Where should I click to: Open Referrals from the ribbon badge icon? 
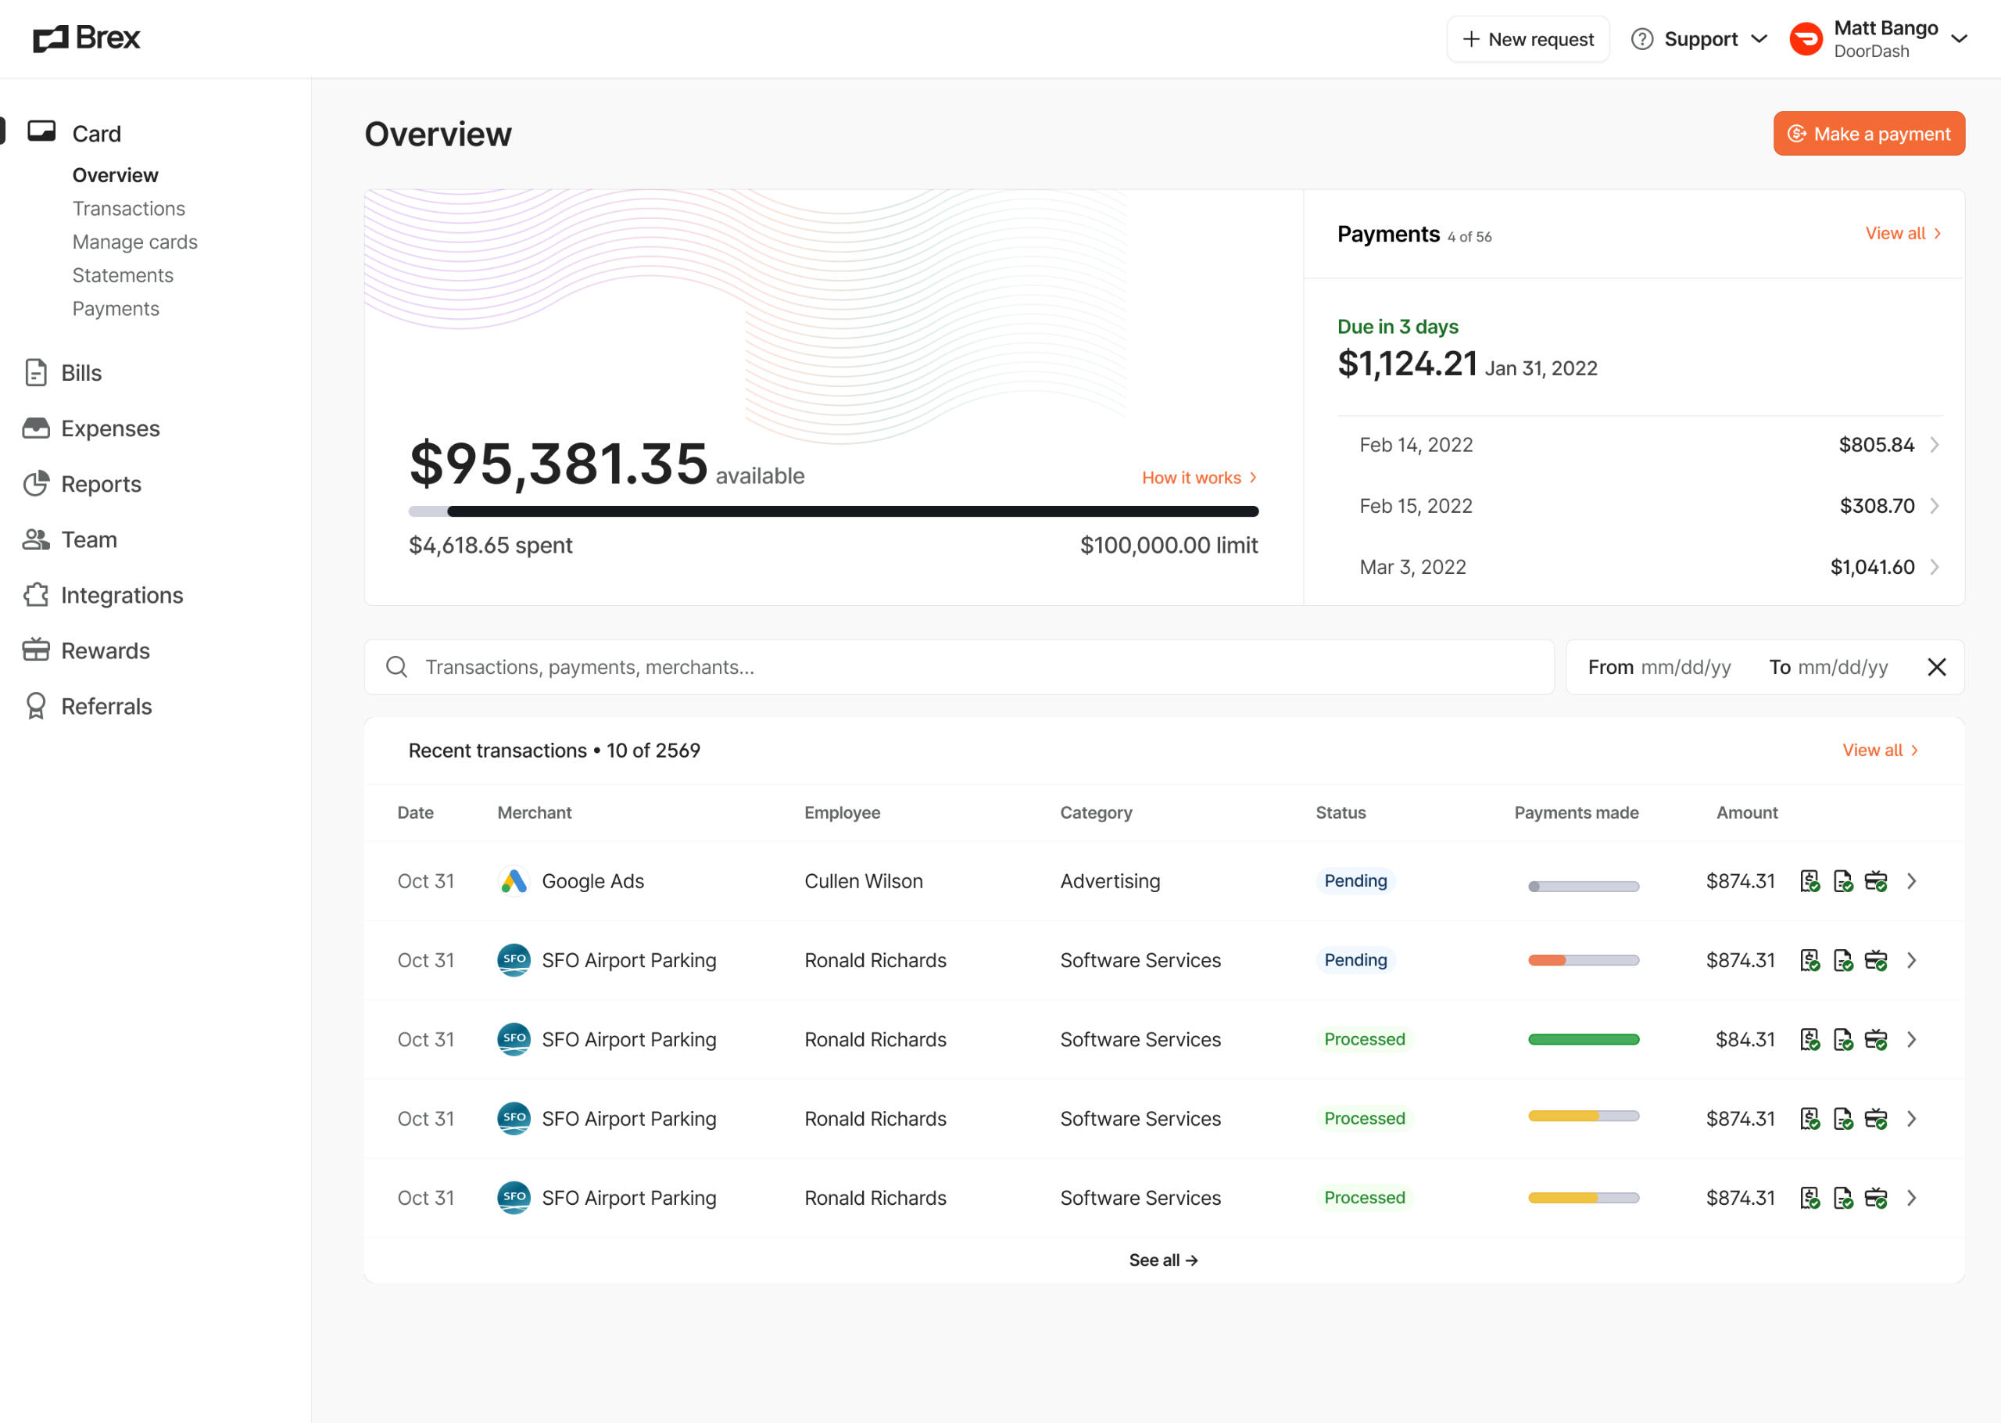point(36,706)
